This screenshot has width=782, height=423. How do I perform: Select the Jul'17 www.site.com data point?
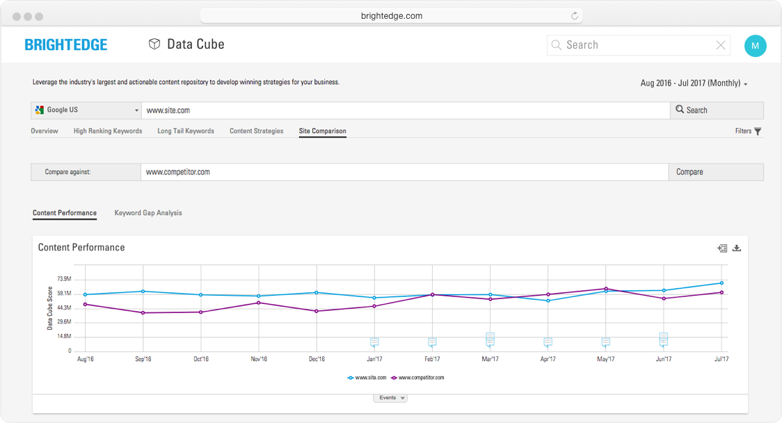(x=721, y=283)
